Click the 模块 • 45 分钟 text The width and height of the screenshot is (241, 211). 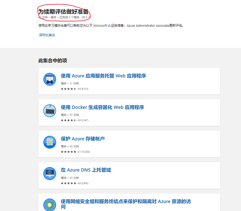coord(70,146)
